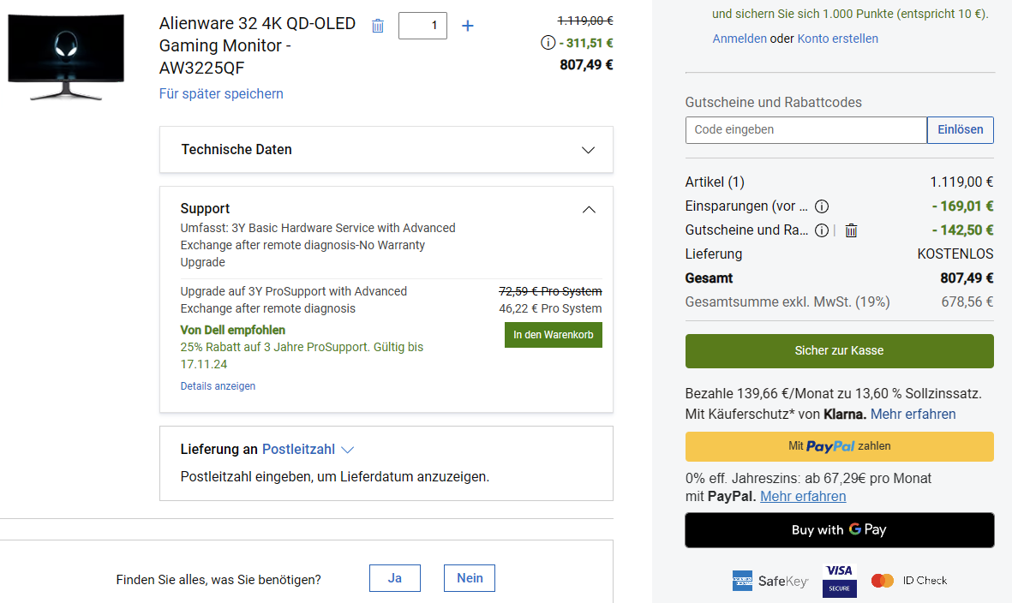Click the American Express SafeKey logo

click(770, 581)
